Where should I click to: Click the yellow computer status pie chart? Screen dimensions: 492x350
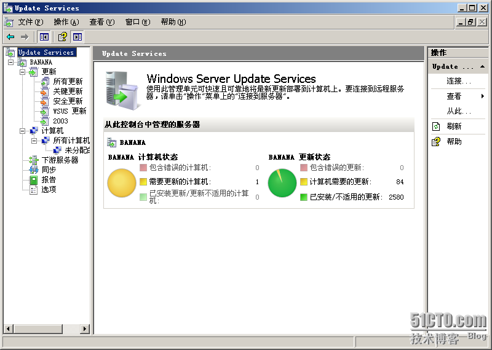pyautogui.click(x=122, y=183)
